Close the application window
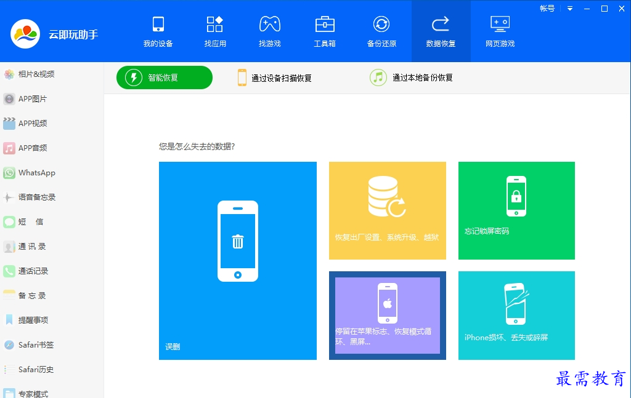The width and height of the screenshot is (631, 398). click(622, 9)
